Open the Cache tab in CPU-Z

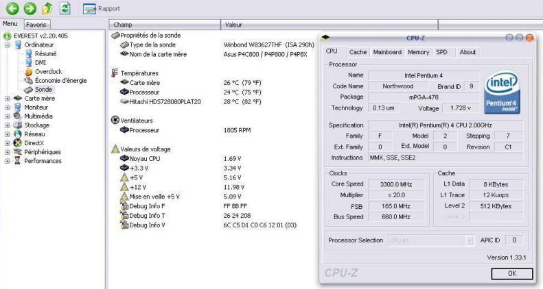click(358, 52)
